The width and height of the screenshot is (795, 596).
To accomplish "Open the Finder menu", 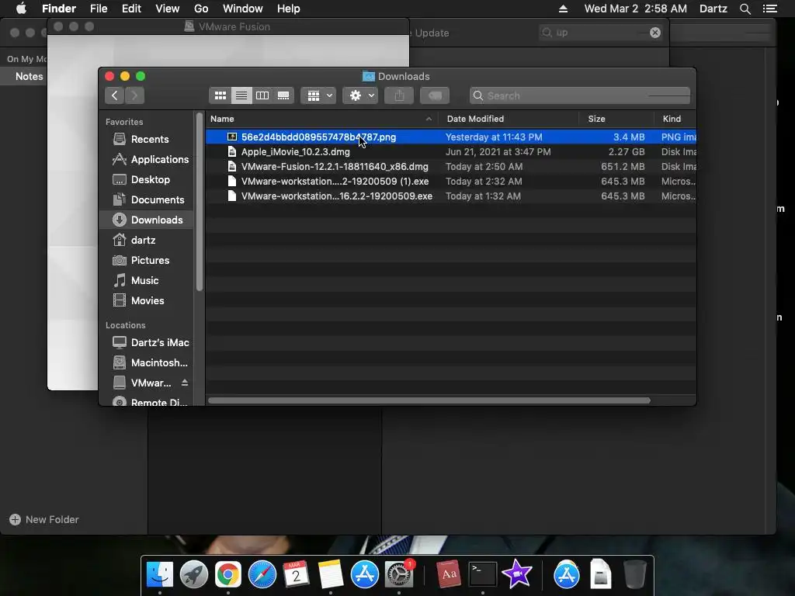I will click(59, 9).
